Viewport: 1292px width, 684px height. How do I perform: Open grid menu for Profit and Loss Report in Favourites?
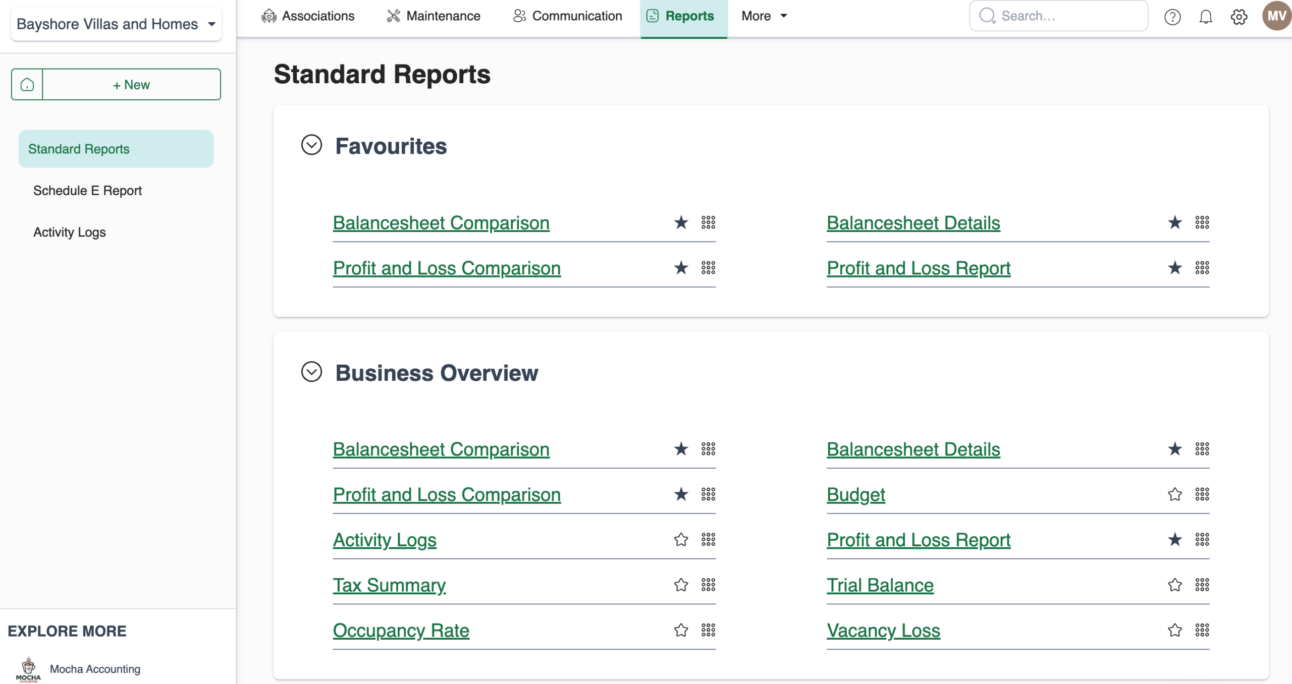point(1202,268)
